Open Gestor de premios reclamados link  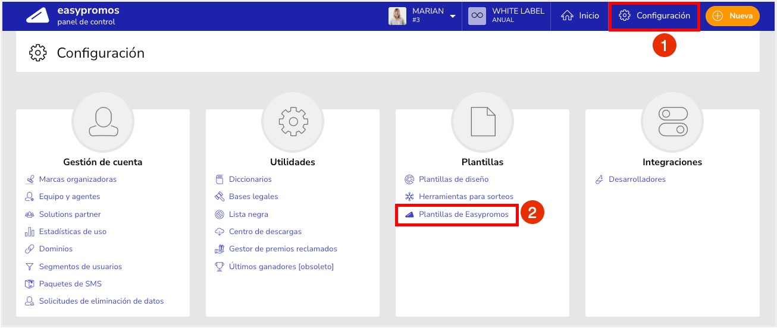tap(283, 249)
